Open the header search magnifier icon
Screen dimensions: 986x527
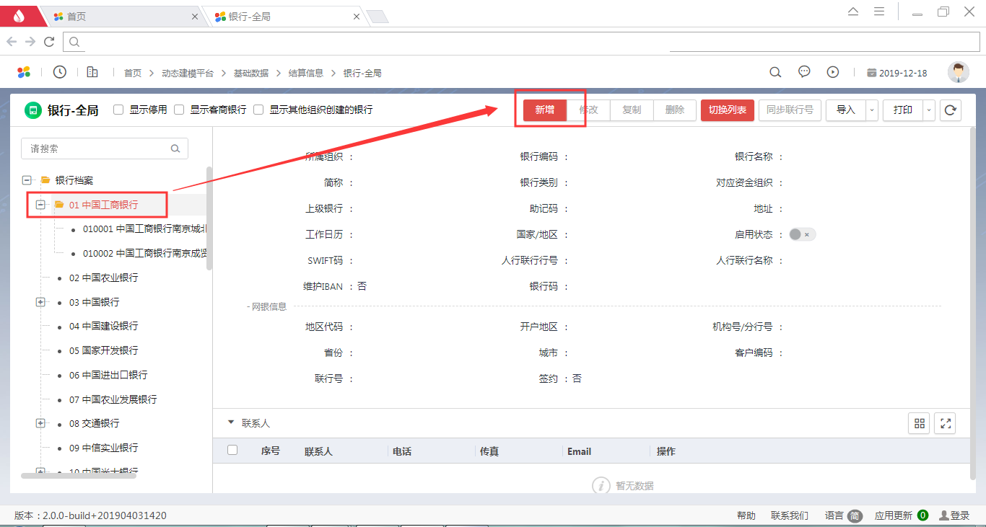(775, 72)
